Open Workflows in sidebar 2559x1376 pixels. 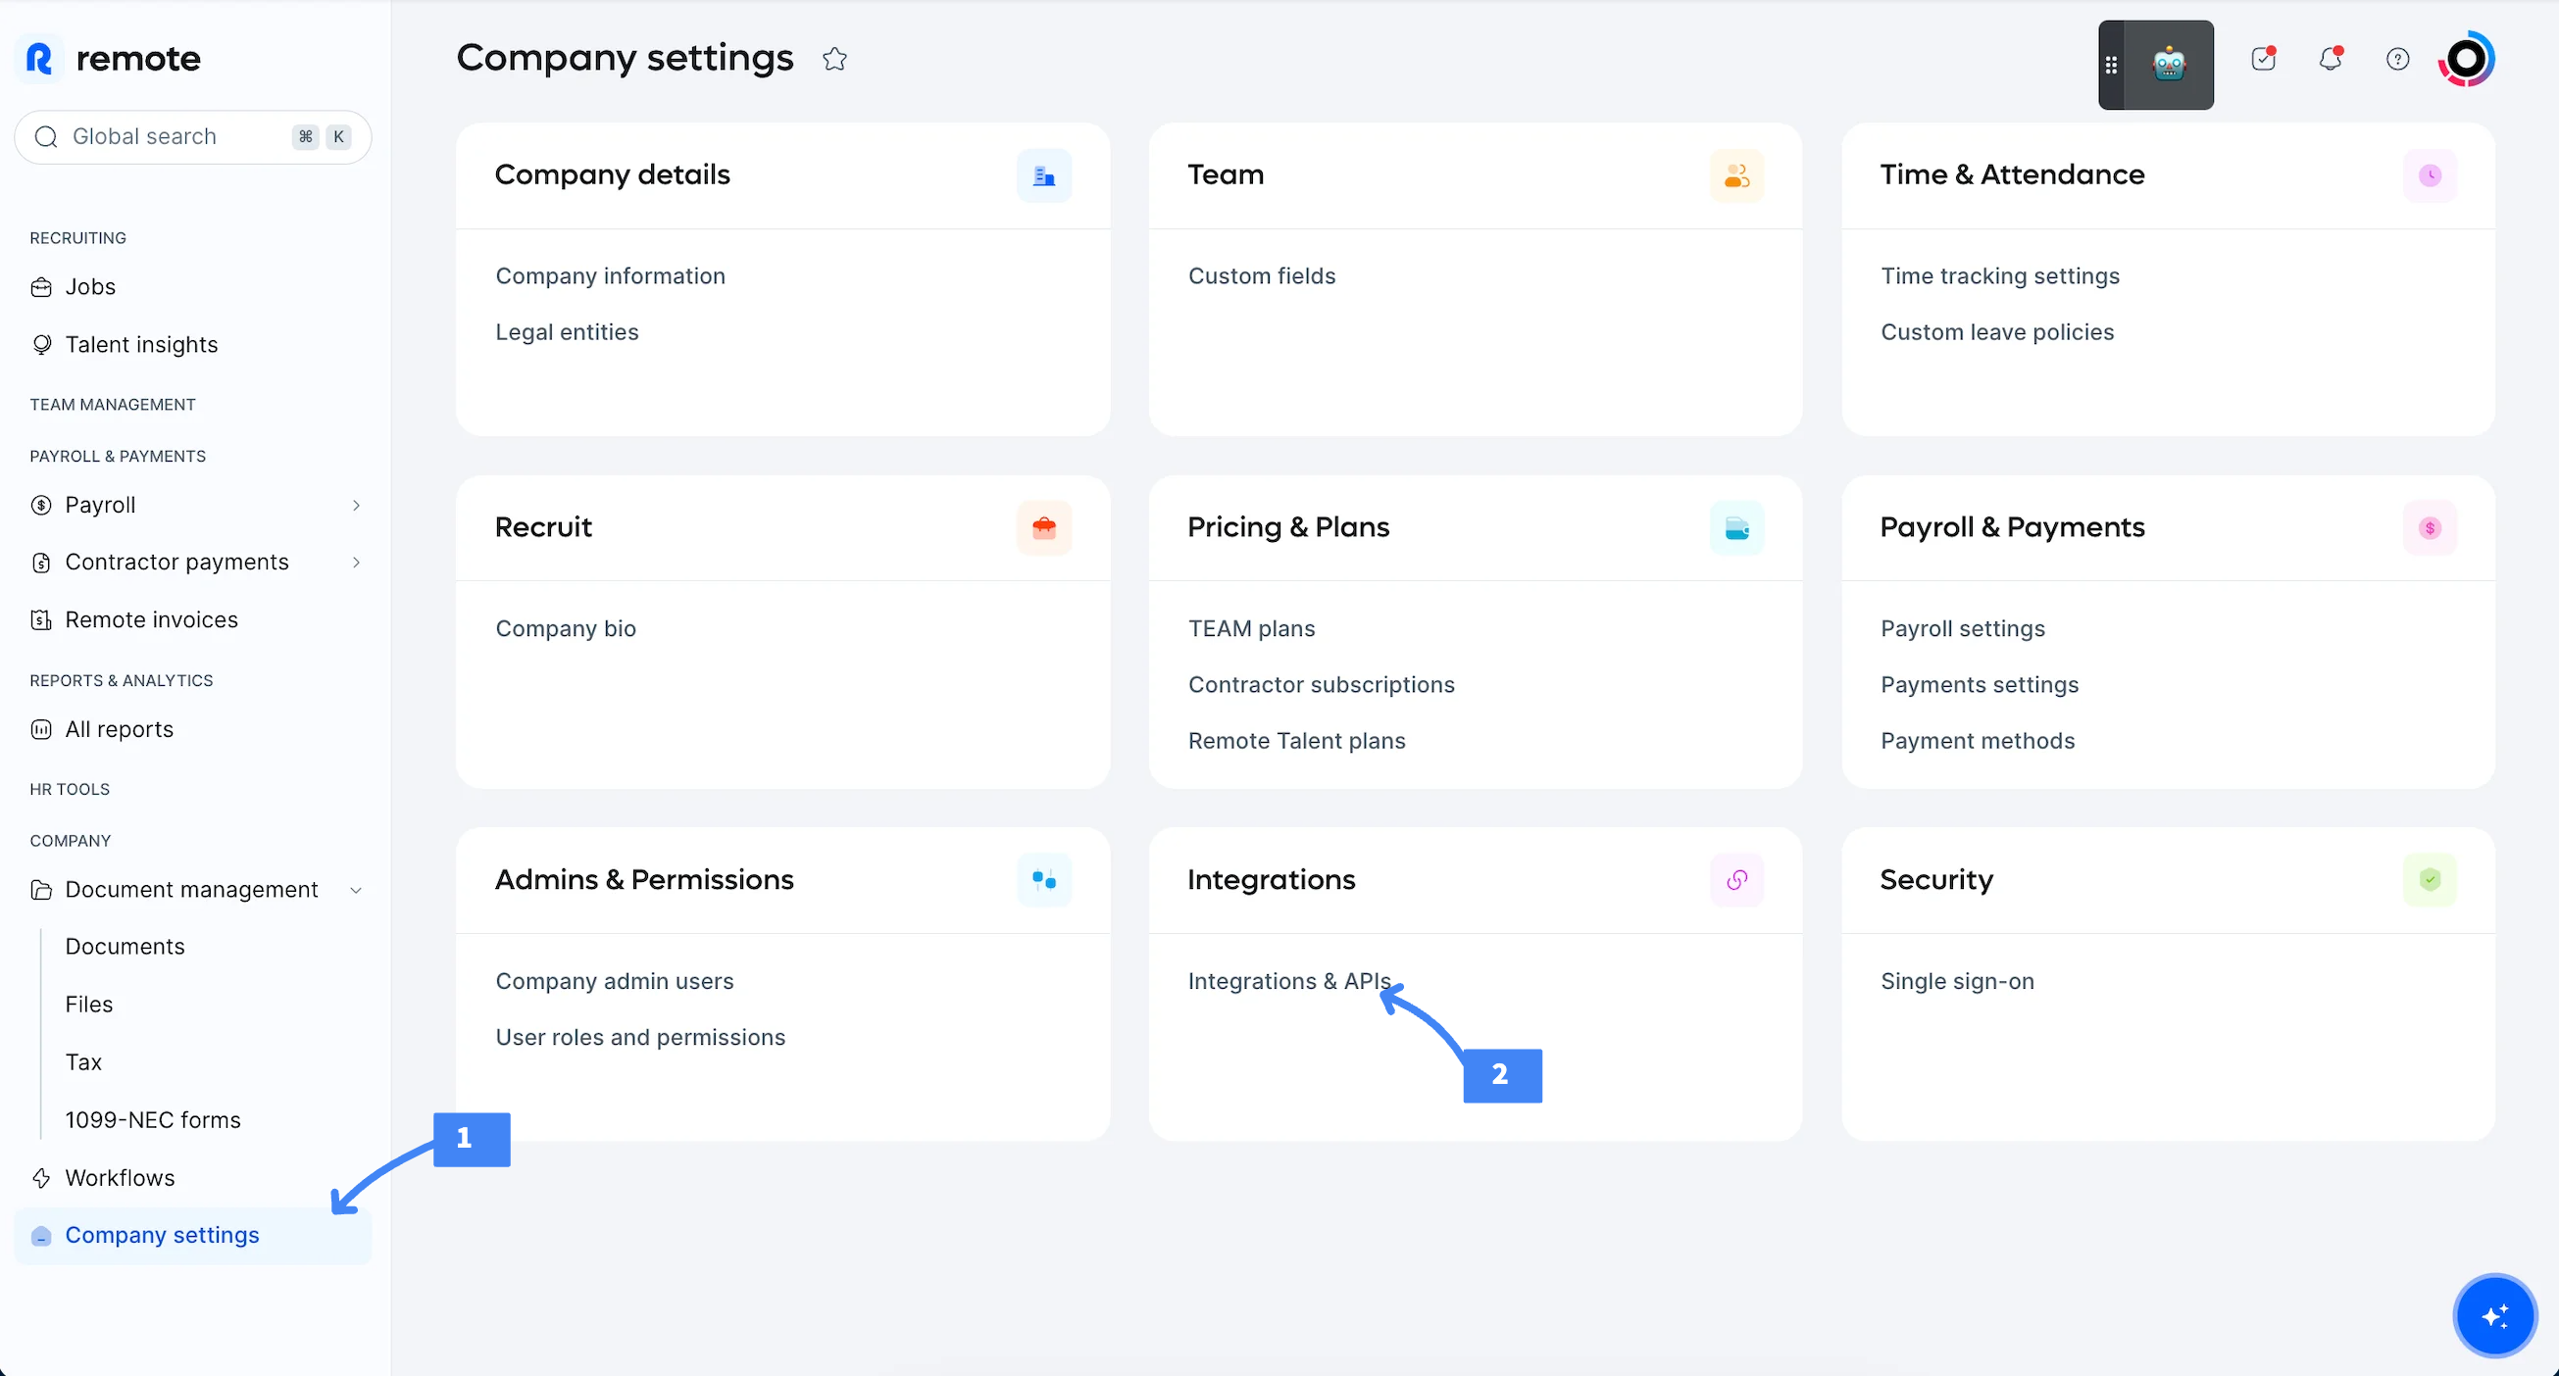point(120,1177)
